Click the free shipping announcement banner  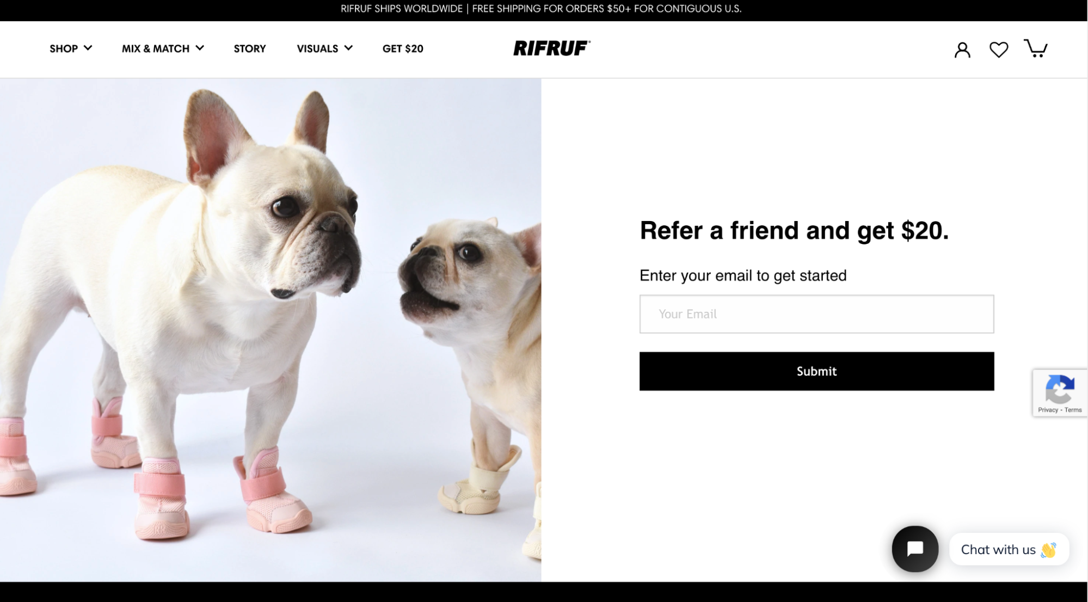(541, 9)
